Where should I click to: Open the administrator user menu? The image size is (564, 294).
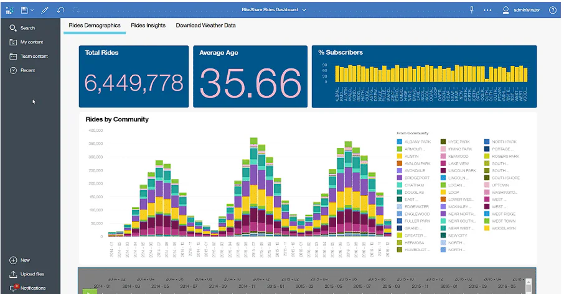[521, 10]
